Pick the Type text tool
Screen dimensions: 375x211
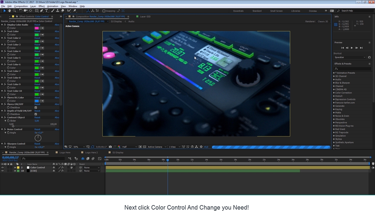point(47,11)
